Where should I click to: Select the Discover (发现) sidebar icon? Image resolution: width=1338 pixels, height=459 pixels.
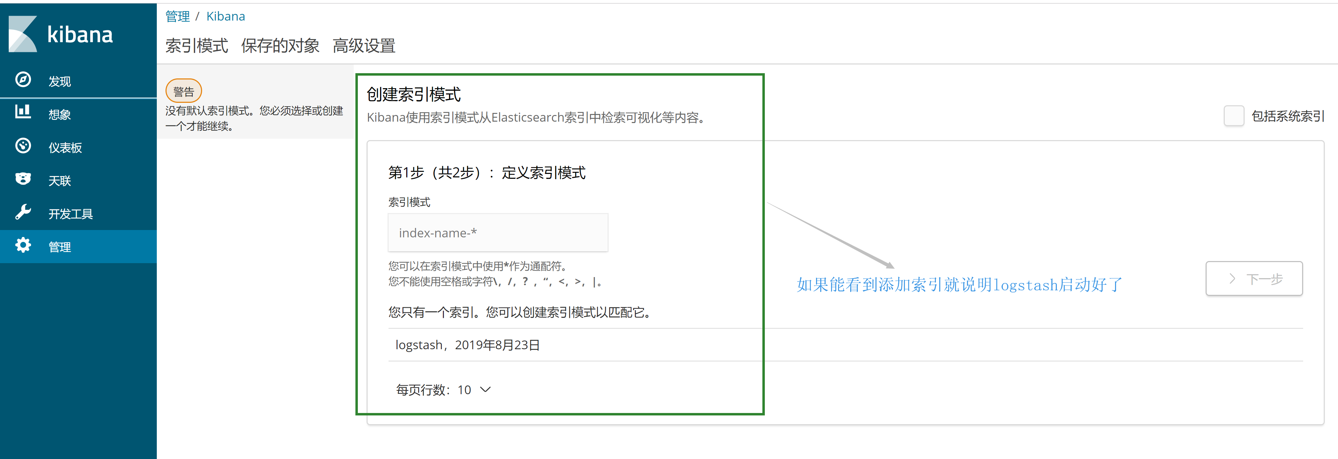tap(23, 79)
